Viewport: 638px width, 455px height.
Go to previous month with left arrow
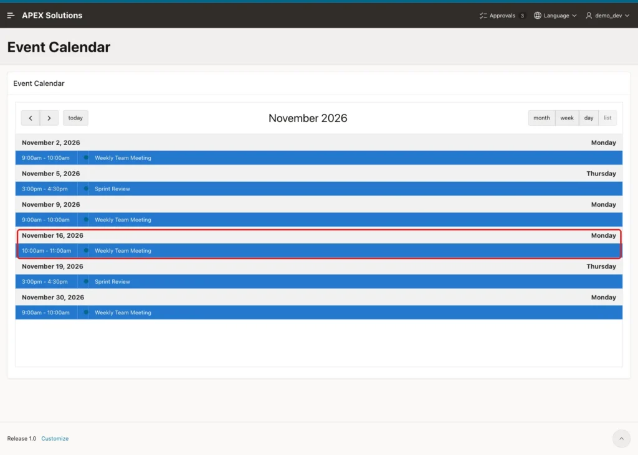click(31, 118)
